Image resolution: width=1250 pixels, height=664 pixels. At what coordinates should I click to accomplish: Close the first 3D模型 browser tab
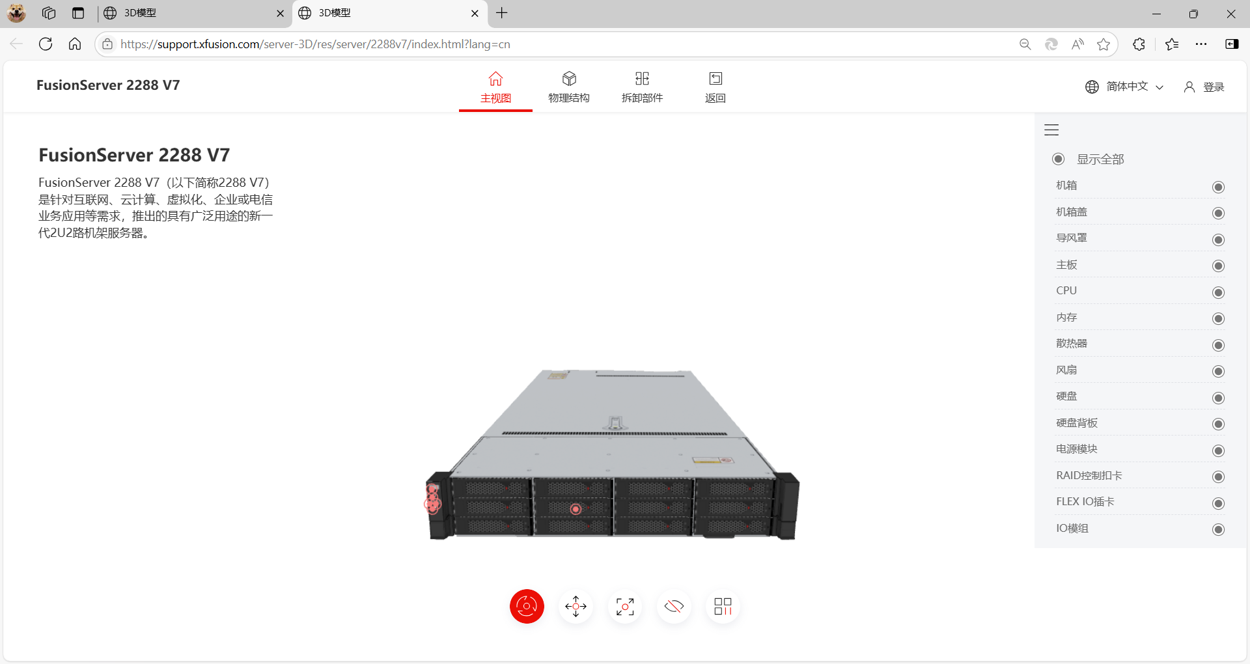281,13
